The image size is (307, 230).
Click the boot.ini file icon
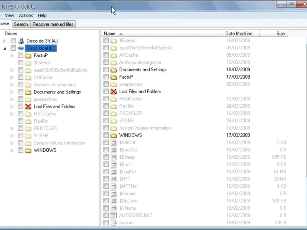point(114,223)
